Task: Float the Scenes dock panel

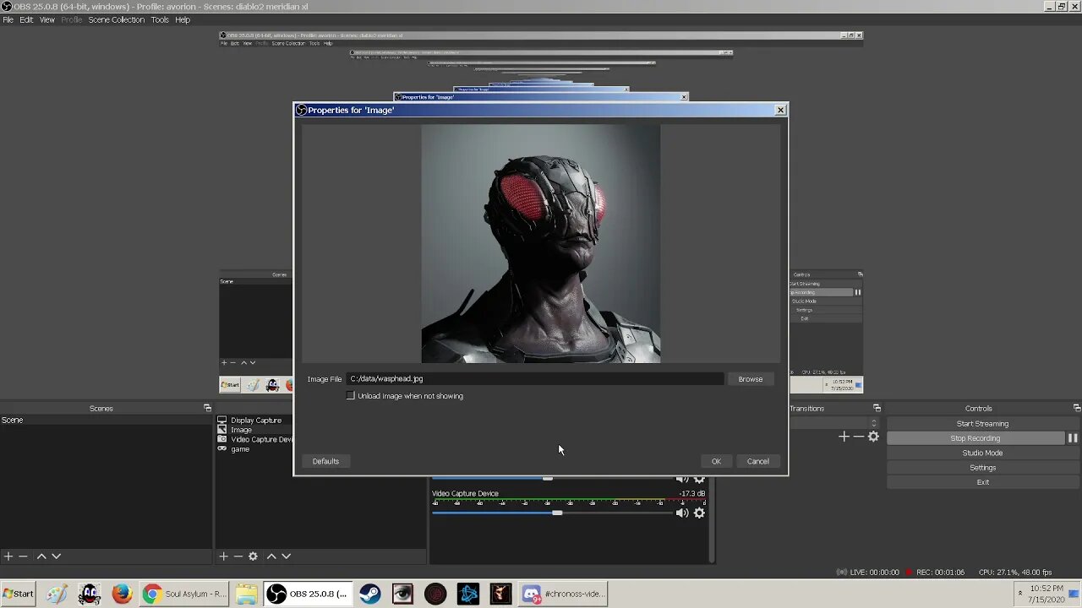Action: [x=207, y=409]
